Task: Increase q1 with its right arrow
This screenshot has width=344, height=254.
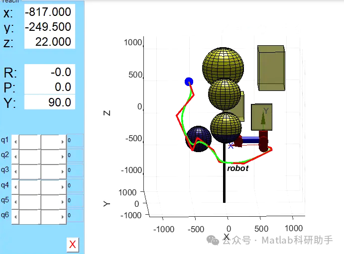Action: pos(63,142)
